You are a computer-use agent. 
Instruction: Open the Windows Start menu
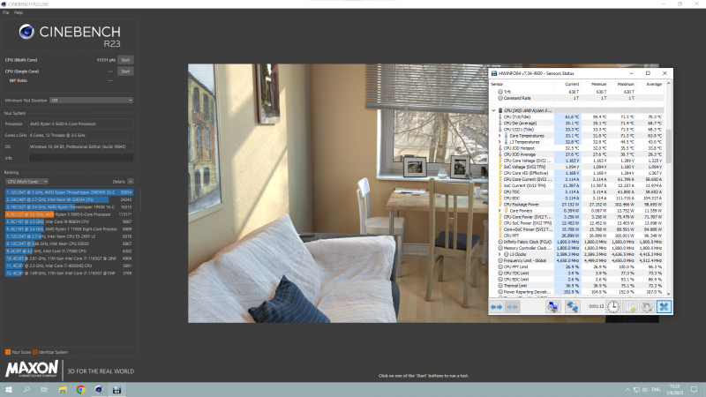[x=9, y=390]
